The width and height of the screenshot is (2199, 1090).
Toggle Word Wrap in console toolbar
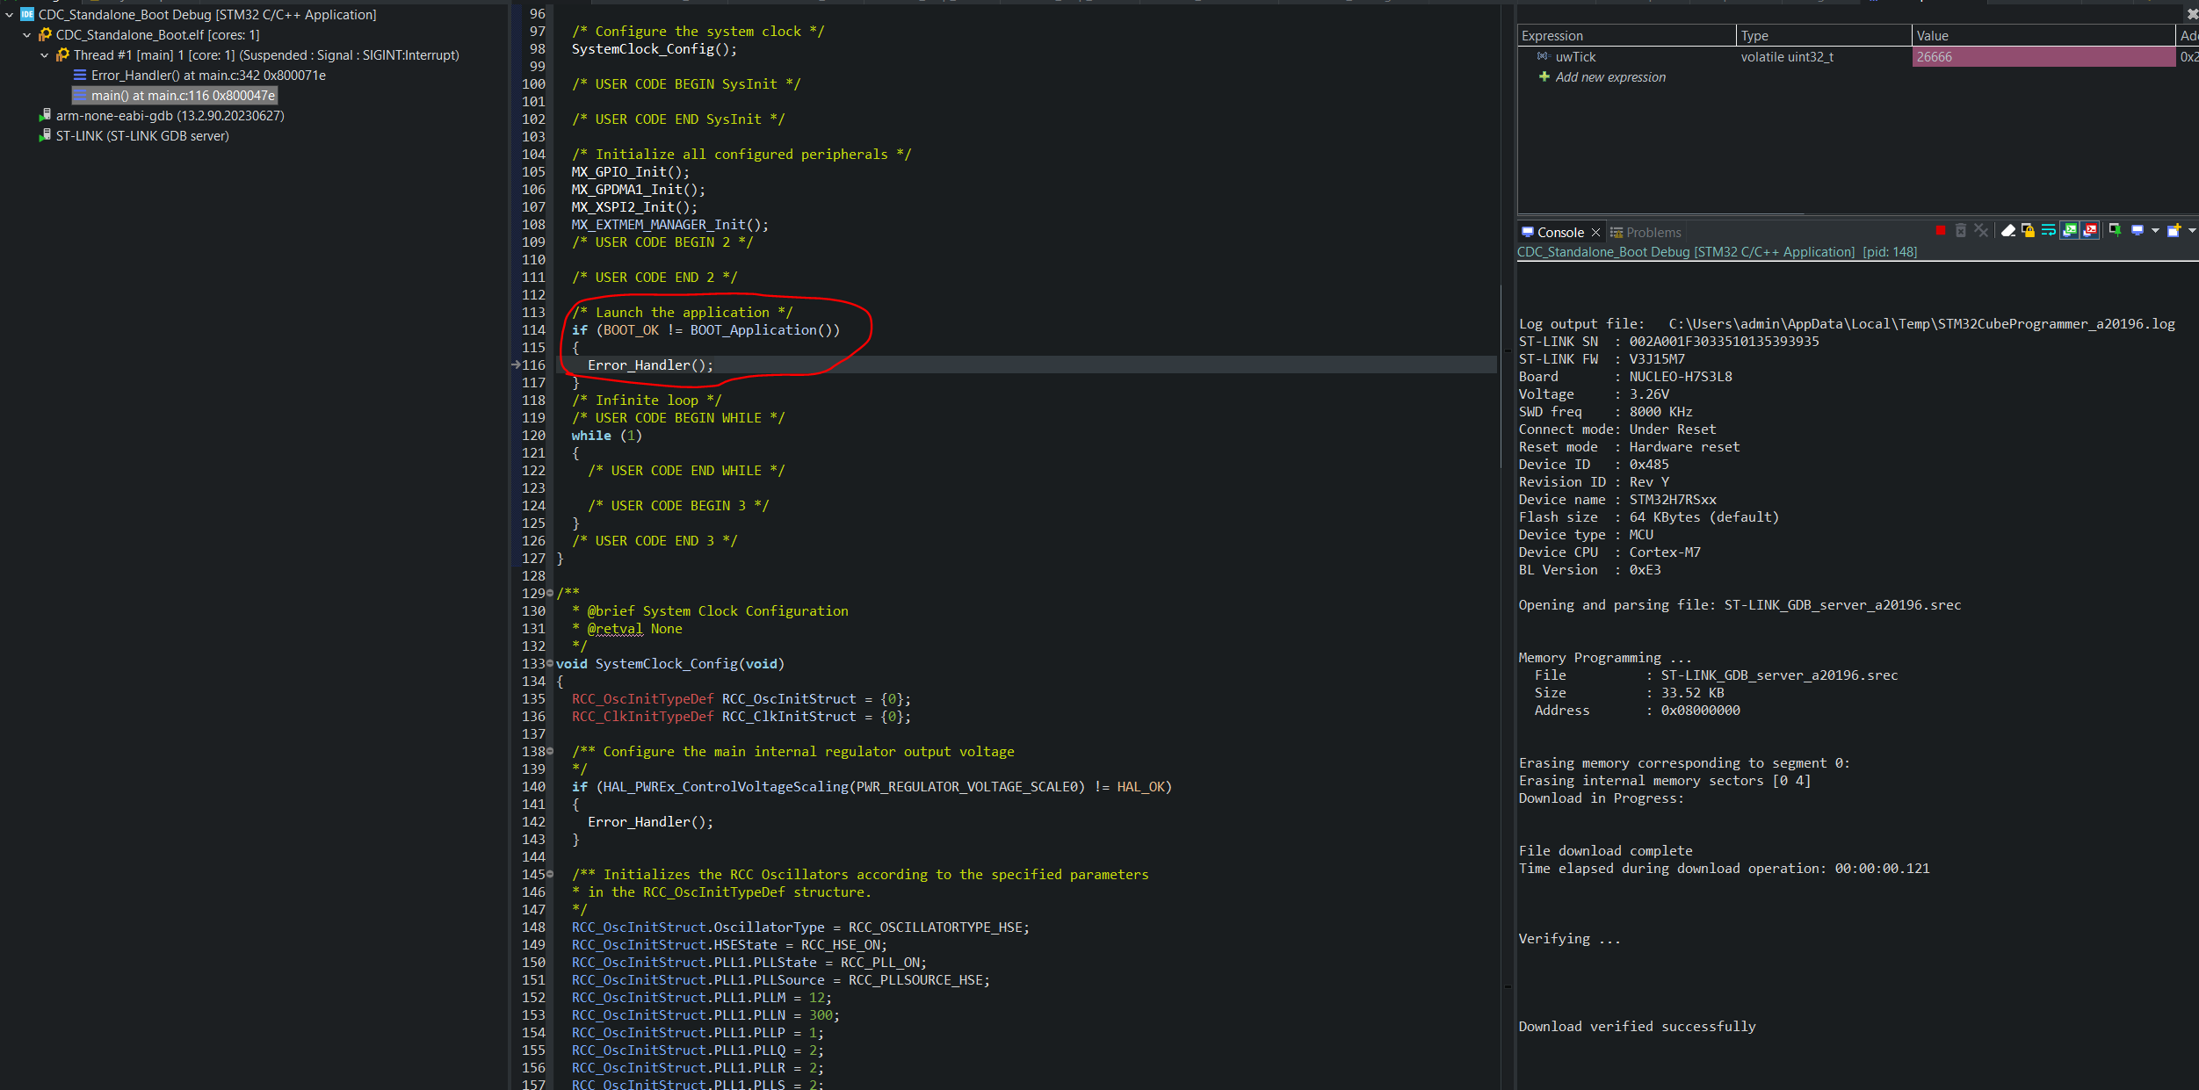2048,230
